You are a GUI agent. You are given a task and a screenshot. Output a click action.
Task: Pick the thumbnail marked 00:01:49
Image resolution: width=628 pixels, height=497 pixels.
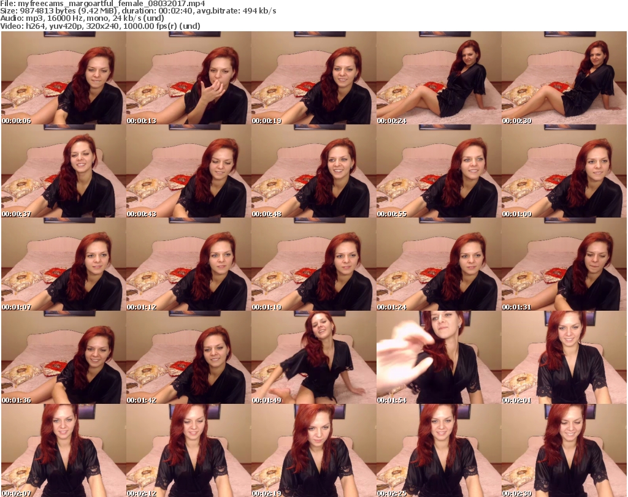tap(313, 357)
